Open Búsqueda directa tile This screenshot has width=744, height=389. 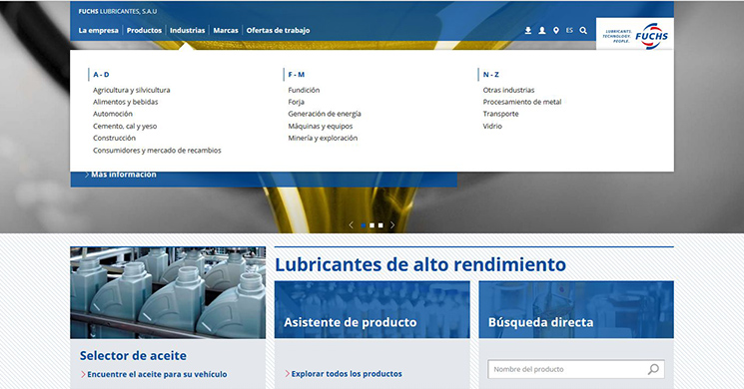576,309
